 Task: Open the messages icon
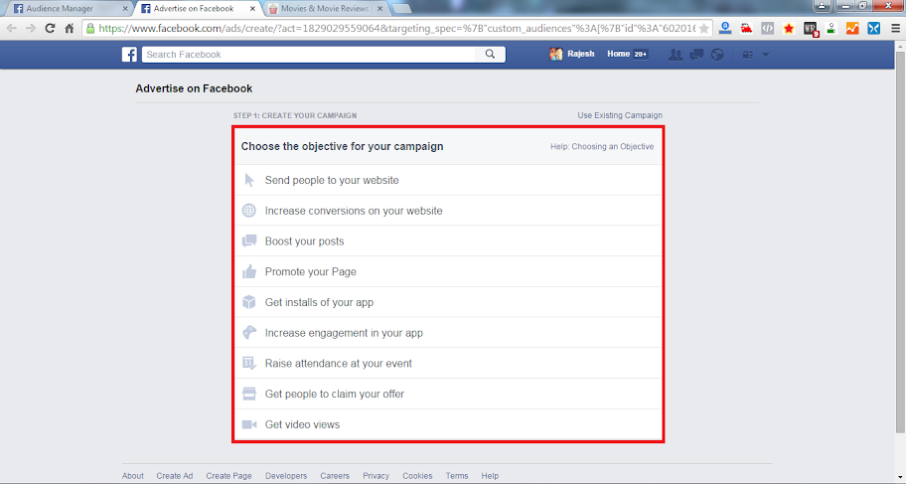(x=696, y=55)
